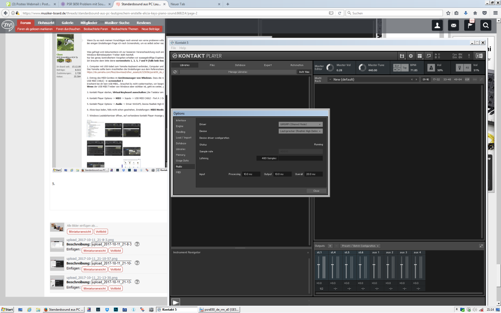Select rack page 17-32
Screen dimensions: 501x313
tap(436, 79)
